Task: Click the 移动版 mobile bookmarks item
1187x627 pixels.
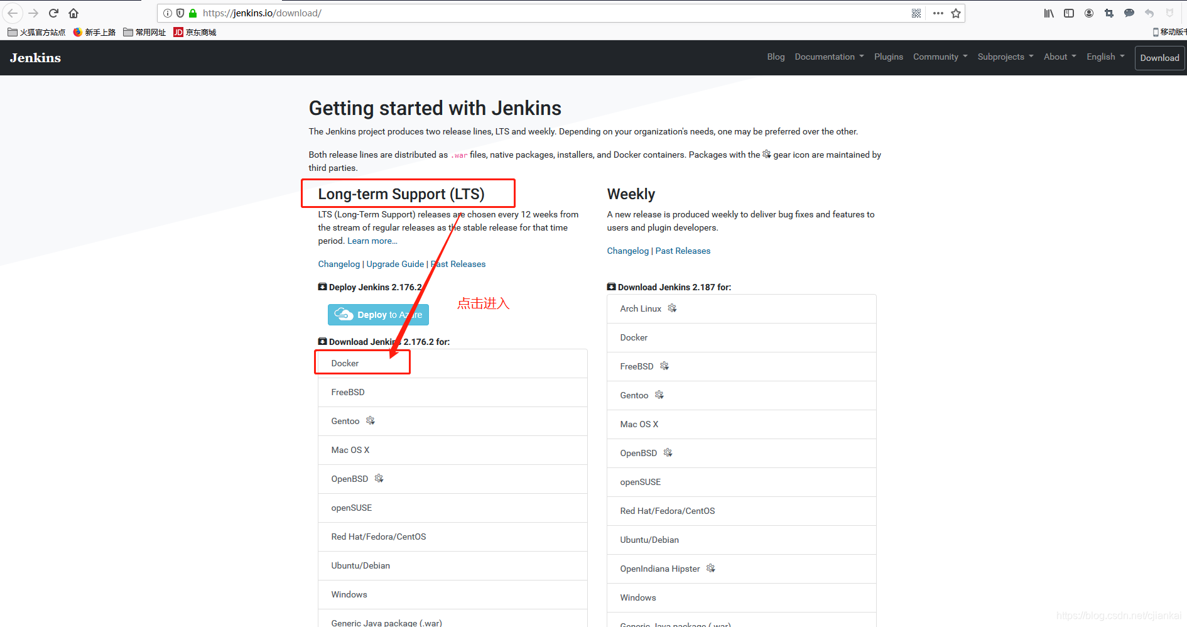Action: pos(1169,32)
